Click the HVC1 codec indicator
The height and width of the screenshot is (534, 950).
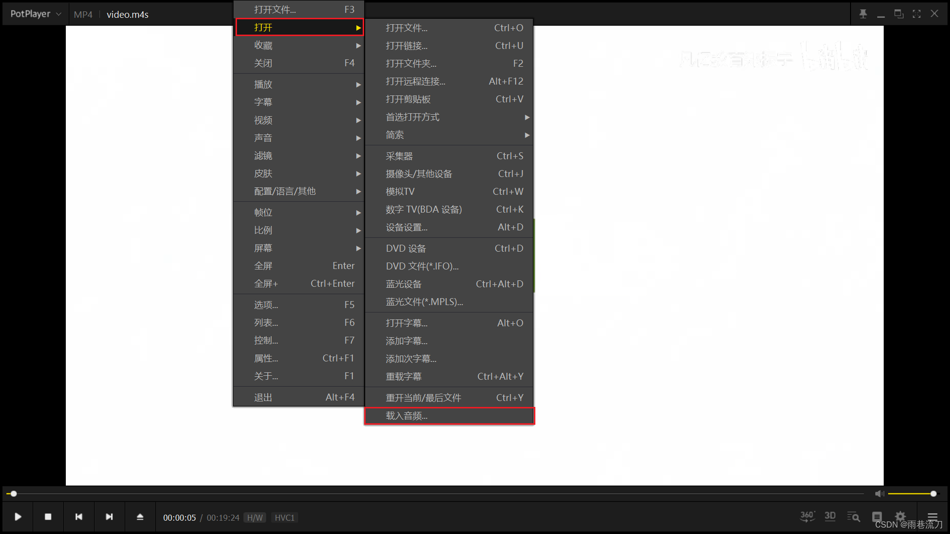click(285, 518)
